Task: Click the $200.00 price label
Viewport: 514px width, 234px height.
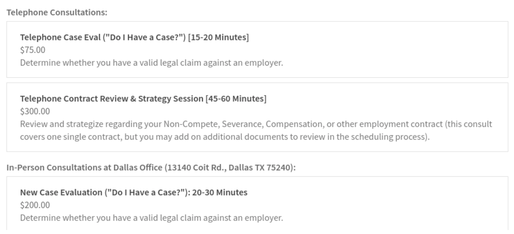Action: pos(35,205)
